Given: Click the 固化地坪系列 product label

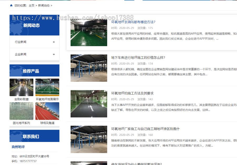Looking at the screenshot, I should [22, 123].
